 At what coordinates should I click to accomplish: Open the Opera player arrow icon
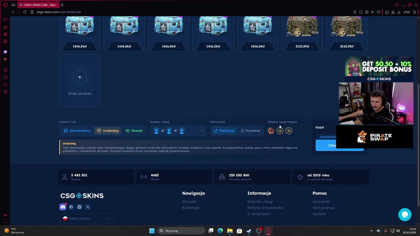coord(372,12)
